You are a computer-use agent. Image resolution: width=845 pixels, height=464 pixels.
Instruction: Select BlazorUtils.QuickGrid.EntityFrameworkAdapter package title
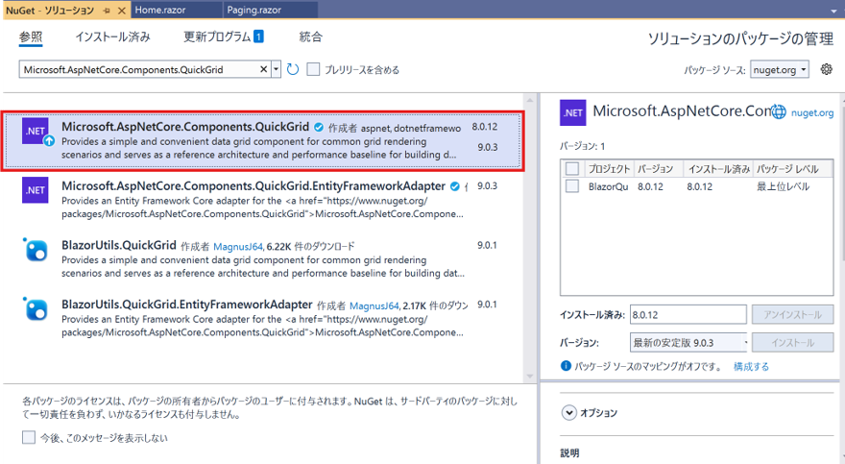click(x=187, y=305)
